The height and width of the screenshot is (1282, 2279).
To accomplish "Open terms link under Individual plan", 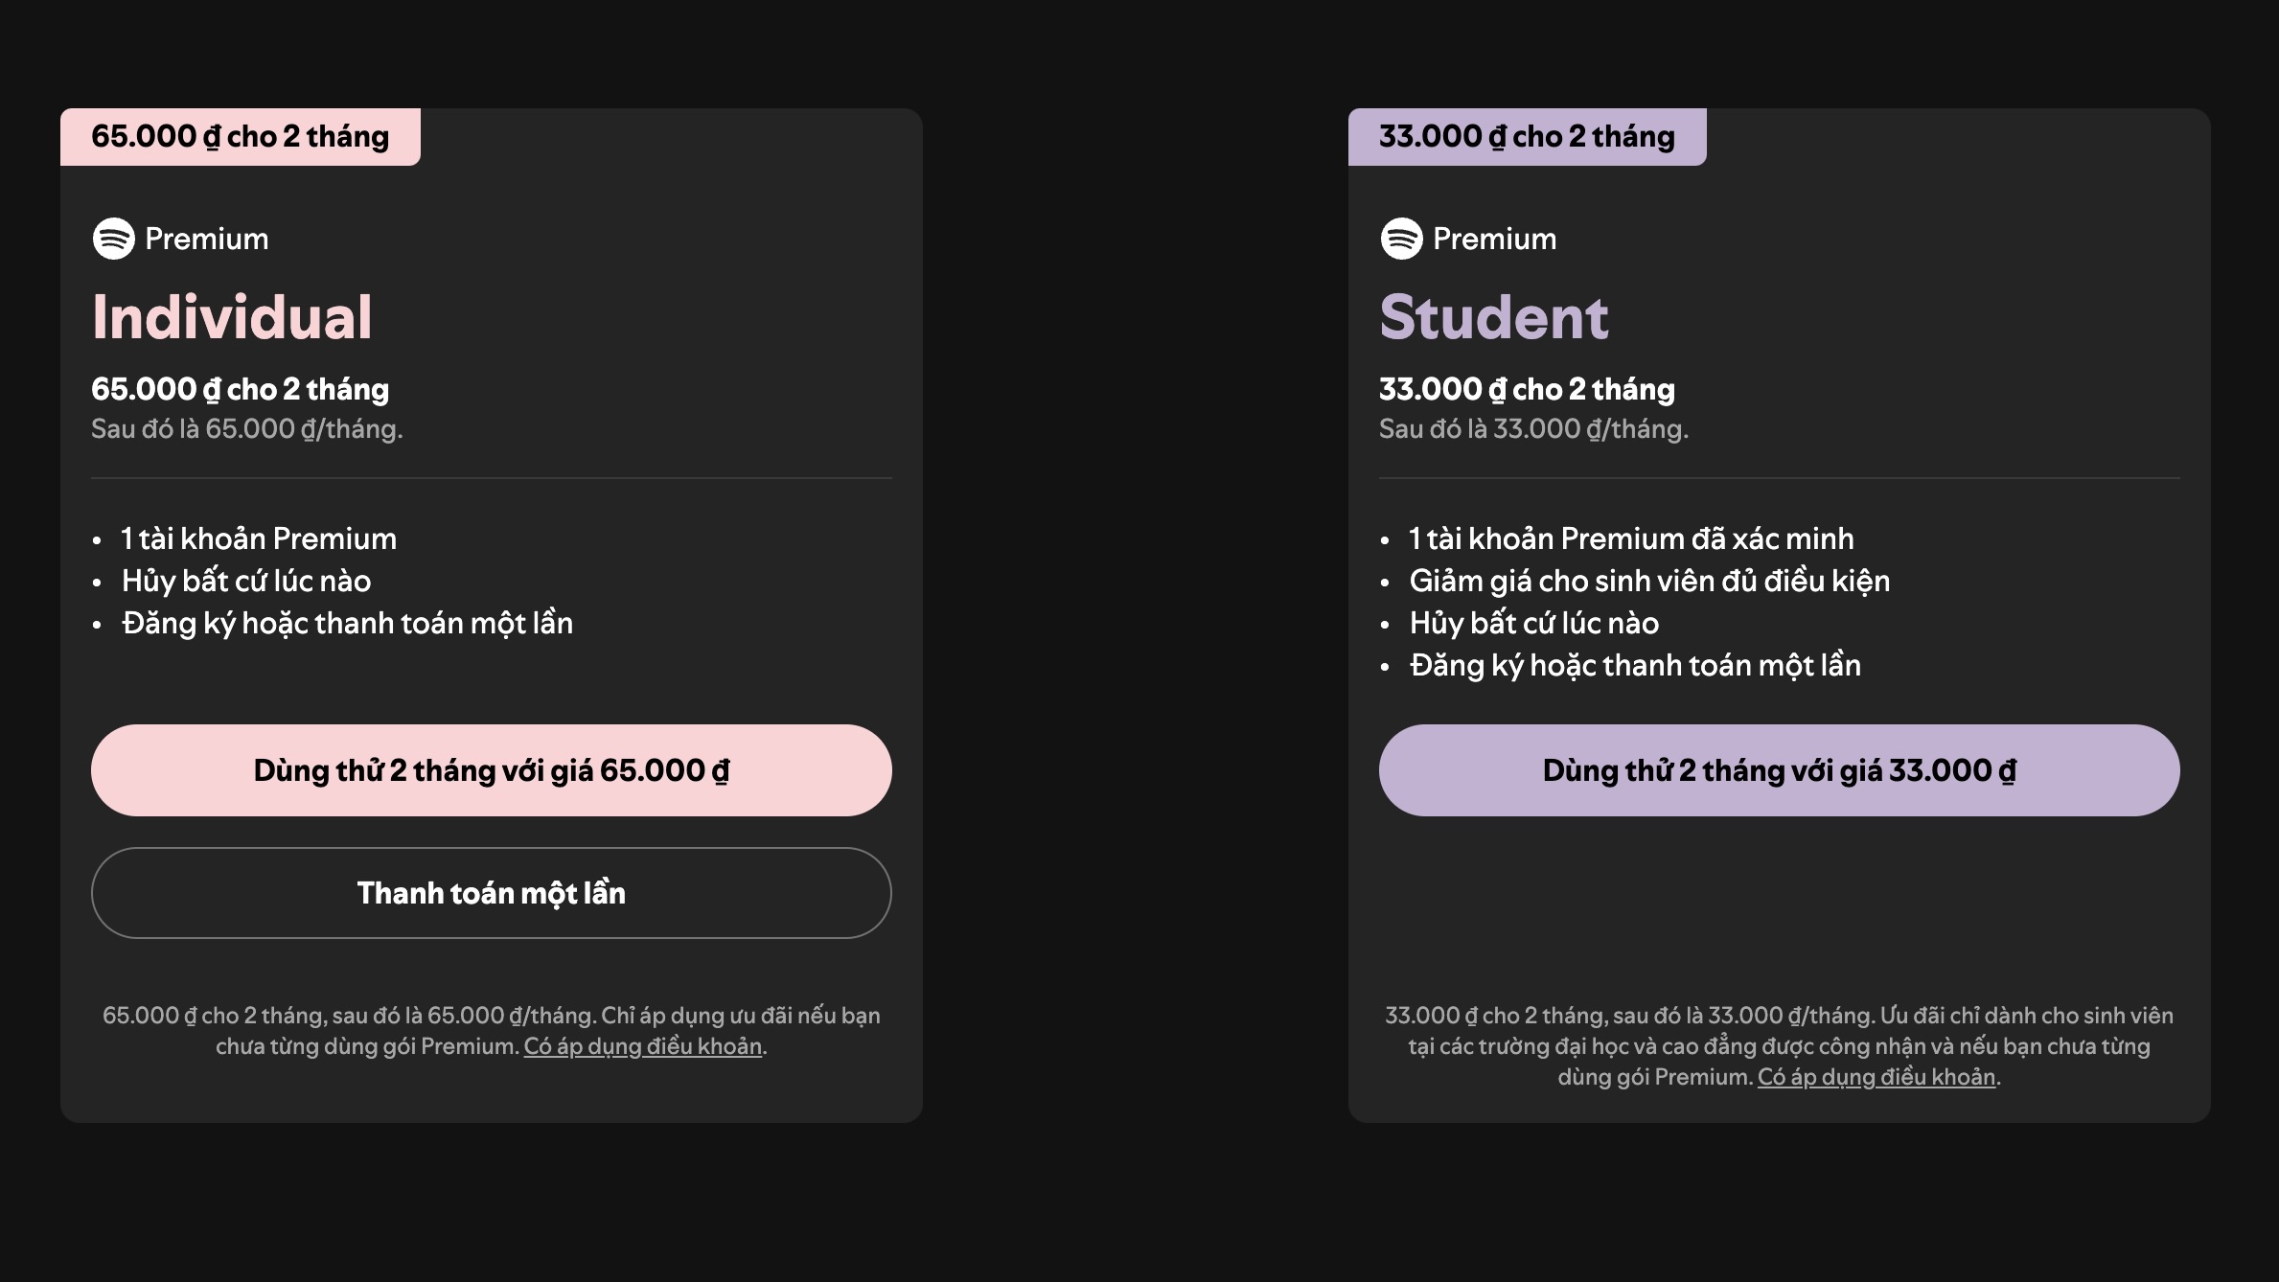I will pyautogui.click(x=643, y=1046).
